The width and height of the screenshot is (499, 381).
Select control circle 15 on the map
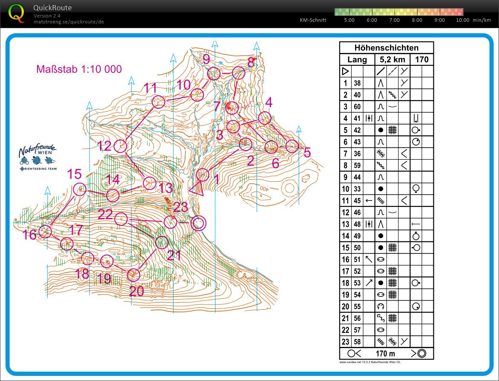[x=80, y=189]
